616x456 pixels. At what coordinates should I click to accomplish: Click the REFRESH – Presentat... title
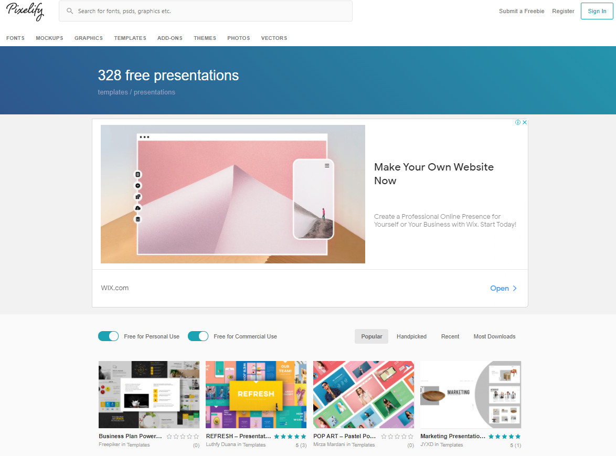point(238,436)
